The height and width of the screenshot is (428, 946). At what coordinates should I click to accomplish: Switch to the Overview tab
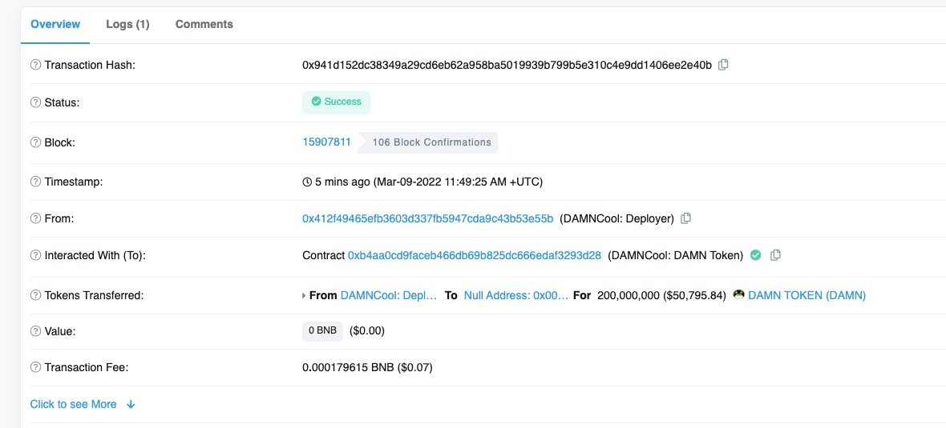point(55,25)
